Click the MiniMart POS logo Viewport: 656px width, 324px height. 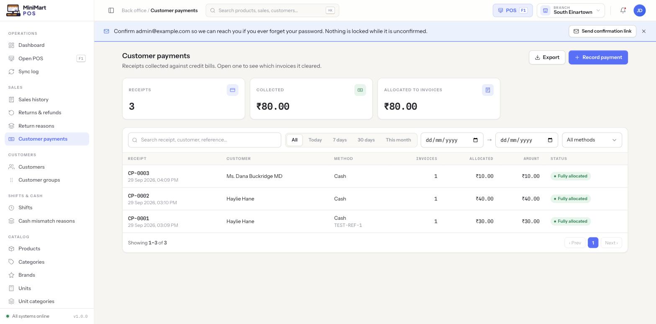(x=27, y=10)
